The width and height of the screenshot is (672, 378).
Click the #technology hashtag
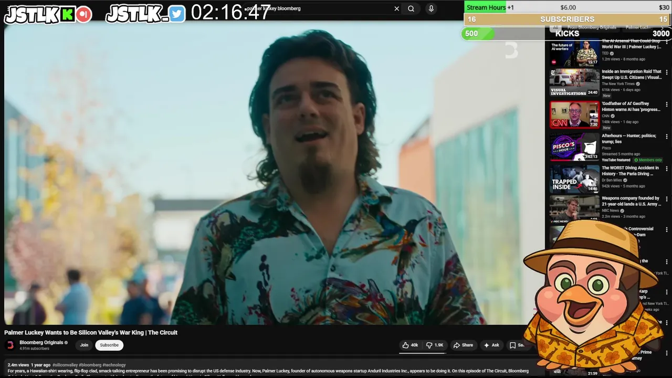(114, 365)
